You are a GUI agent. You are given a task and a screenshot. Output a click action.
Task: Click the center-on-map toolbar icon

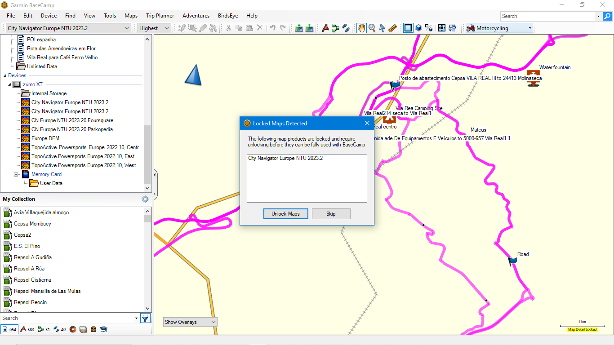pos(442,28)
